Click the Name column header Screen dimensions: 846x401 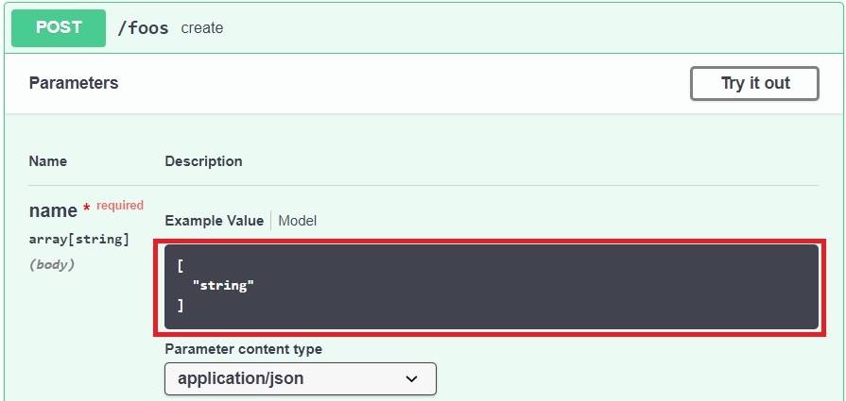48,161
